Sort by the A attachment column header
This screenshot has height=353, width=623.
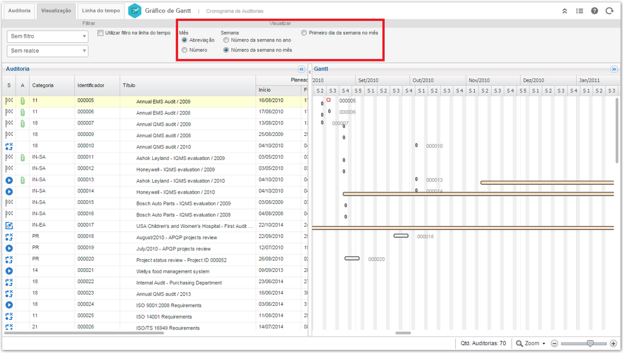point(23,85)
